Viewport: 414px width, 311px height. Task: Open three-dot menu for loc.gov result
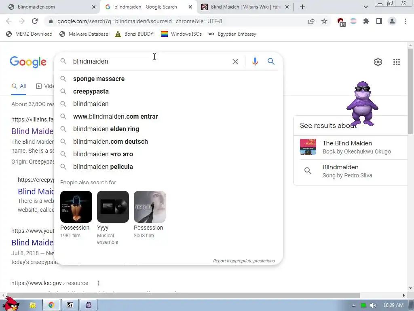pos(98,283)
